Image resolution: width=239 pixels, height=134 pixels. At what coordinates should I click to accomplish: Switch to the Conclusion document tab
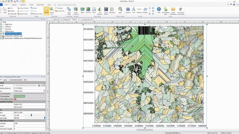click(87, 19)
